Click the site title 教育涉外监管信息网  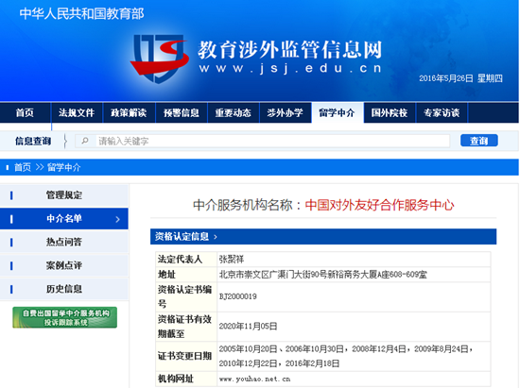290,50
